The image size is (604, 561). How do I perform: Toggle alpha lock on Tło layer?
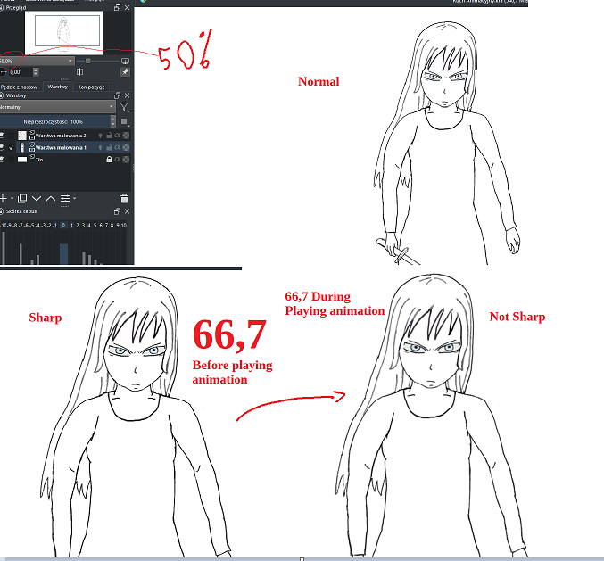[126, 160]
